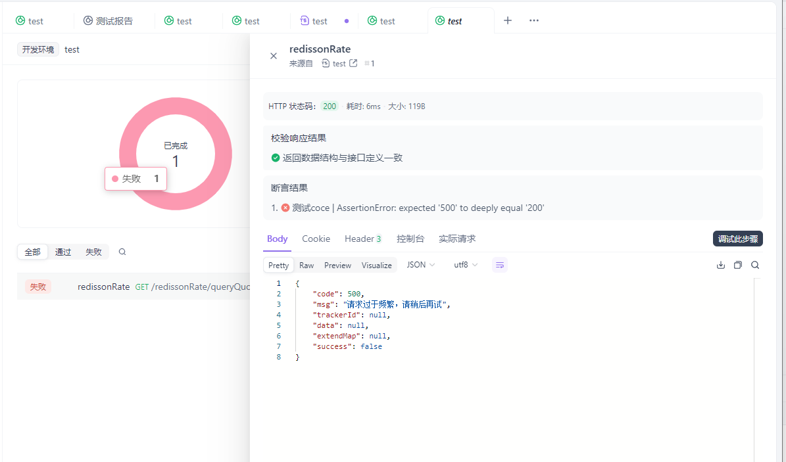786x462 pixels.
Task: Click the 失败 legend on the pie chart
Action: pos(135,178)
